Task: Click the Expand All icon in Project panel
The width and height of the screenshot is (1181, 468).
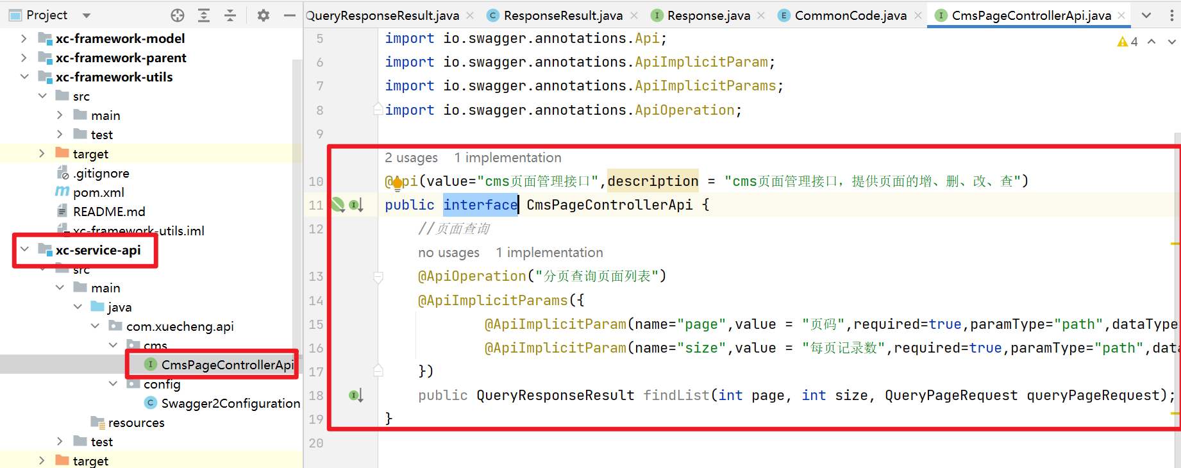Action: pyautogui.click(x=204, y=15)
